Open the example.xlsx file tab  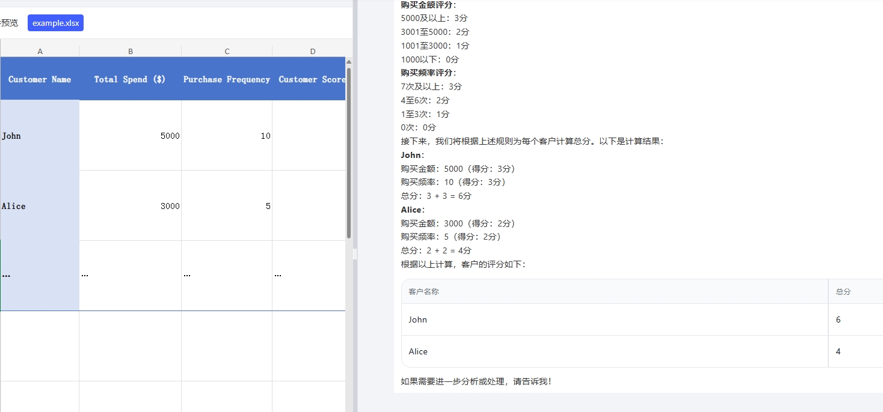55,23
